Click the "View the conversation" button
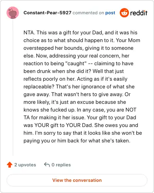 (x=77, y=180)
